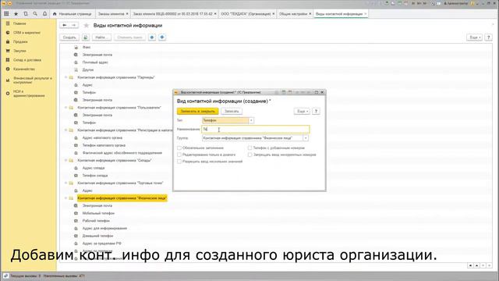499x281 pixels.
Task: Enable Разрешить ввод нескольких значений checkbox
Action: click(x=179, y=162)
